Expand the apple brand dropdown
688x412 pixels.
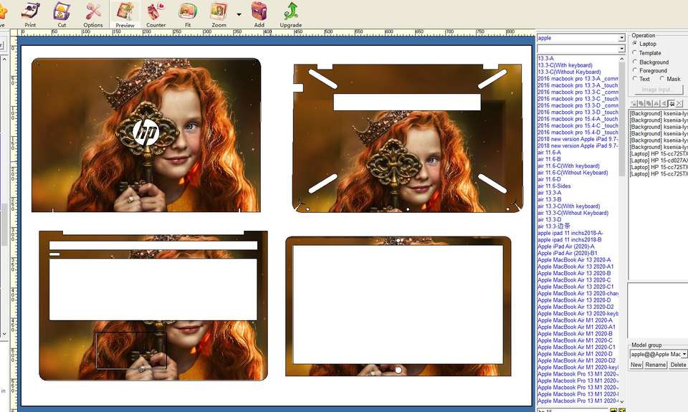point(621,38)
